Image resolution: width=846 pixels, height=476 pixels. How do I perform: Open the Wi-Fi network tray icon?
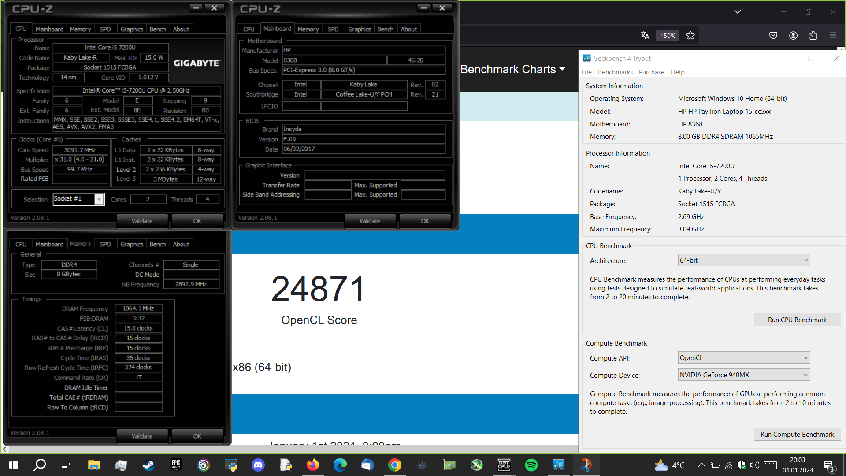click(x=729, y=465)
